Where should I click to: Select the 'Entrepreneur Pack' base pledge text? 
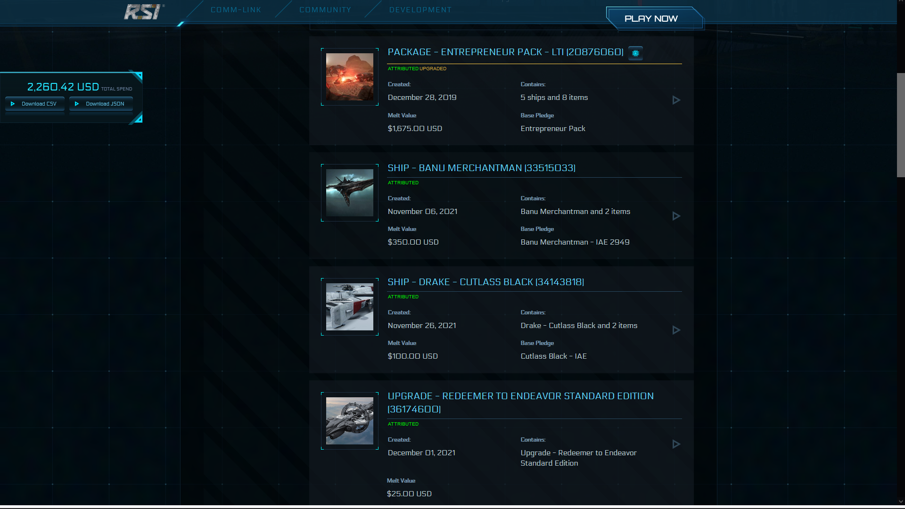point(552,129)
